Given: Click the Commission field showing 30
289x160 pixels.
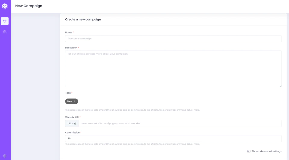Looking at the screenshot, I should (x=173, y=139).
